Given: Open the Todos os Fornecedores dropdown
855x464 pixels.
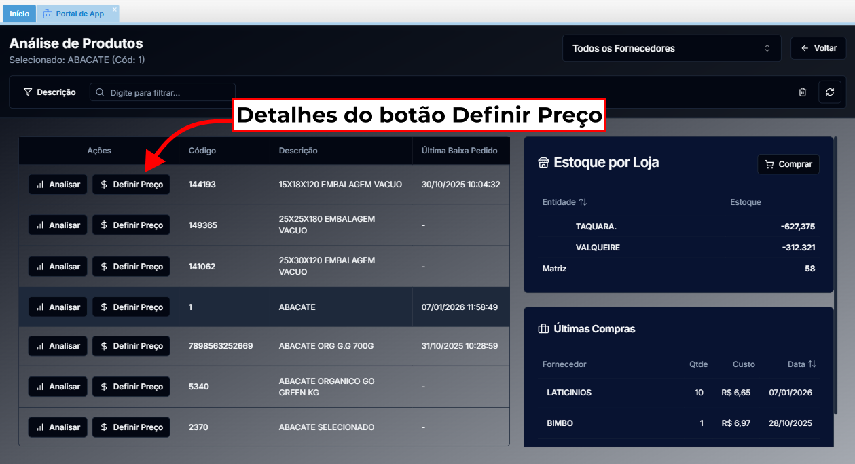Looking at the screenshot, I should pyautogui.click(x=671, y=49).
